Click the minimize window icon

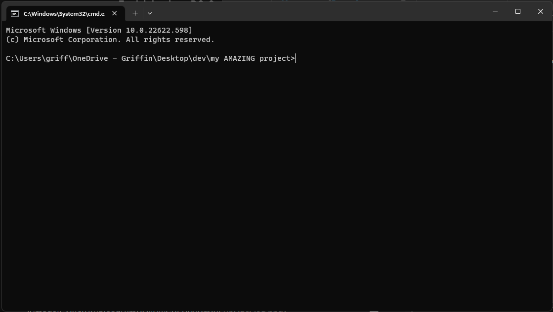pyautogui.click(x=495, y=11)
